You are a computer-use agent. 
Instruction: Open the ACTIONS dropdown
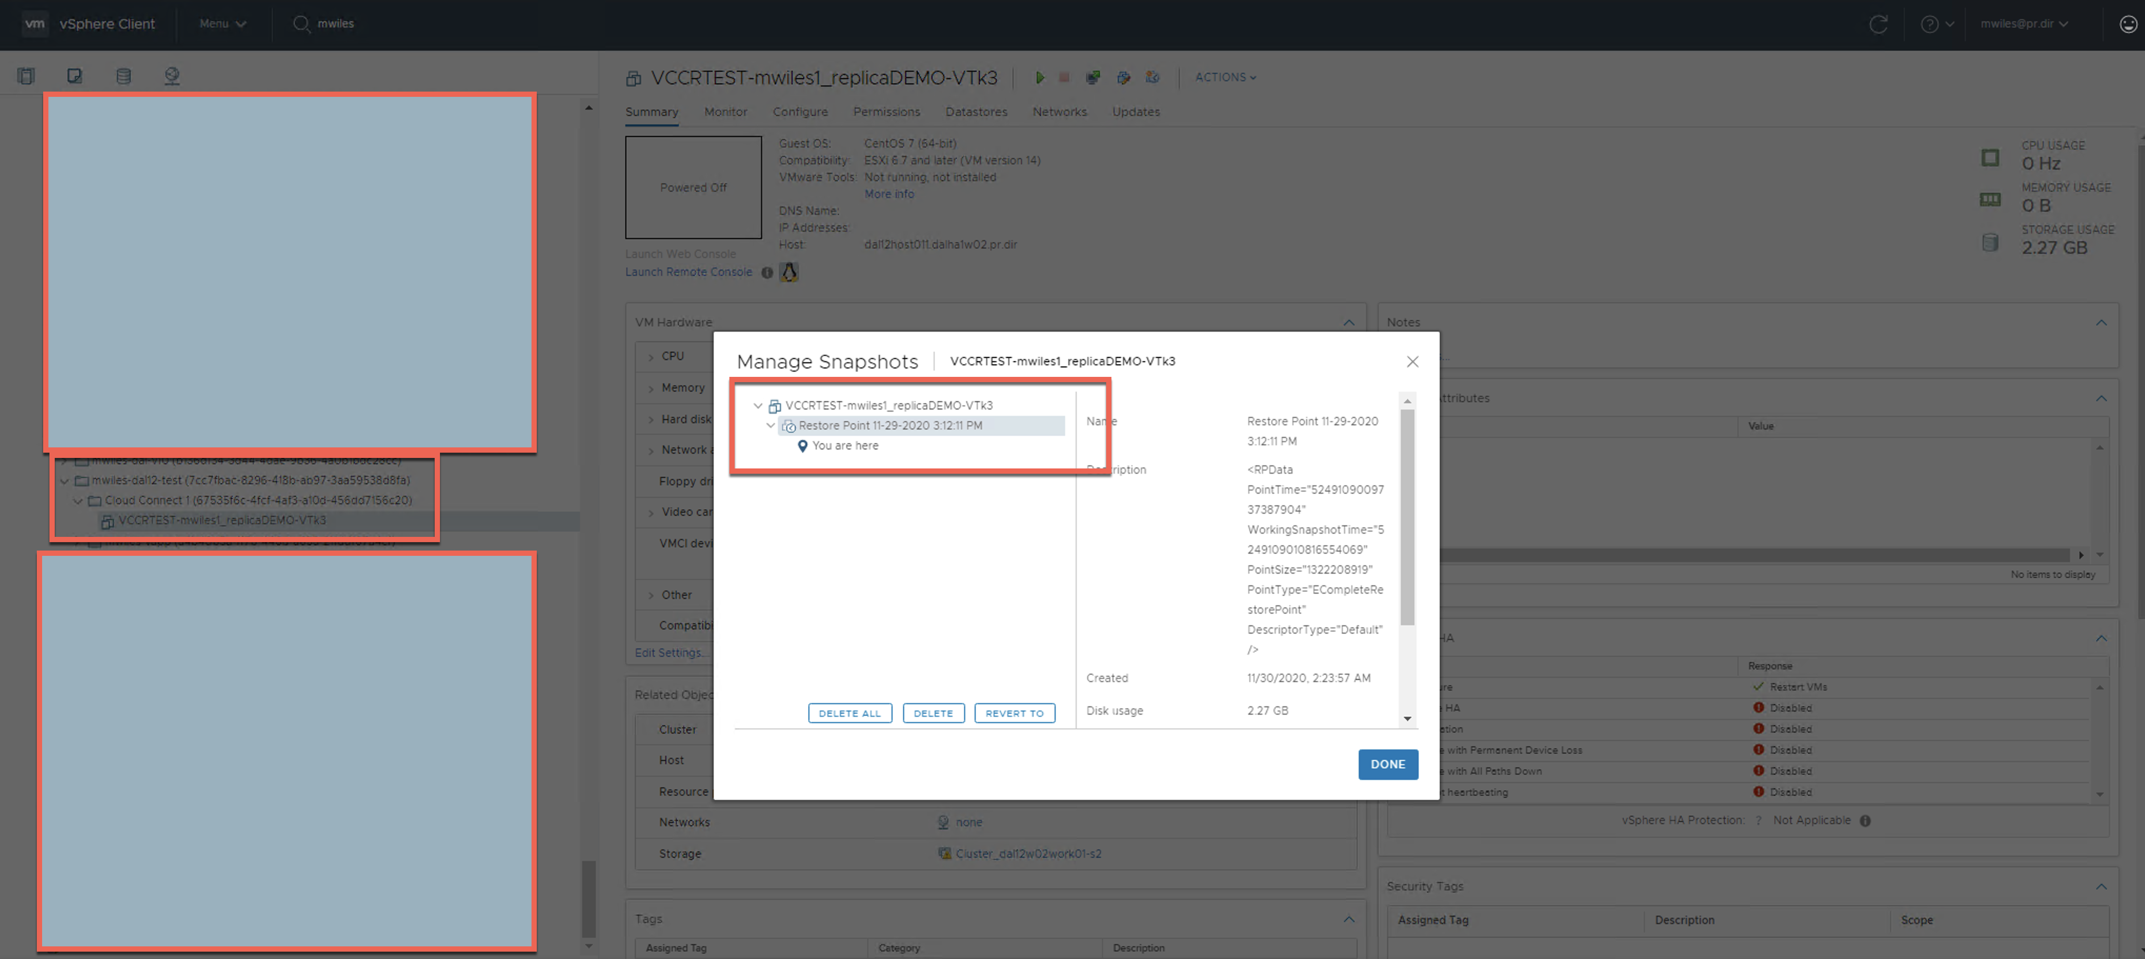[1225, 77]
